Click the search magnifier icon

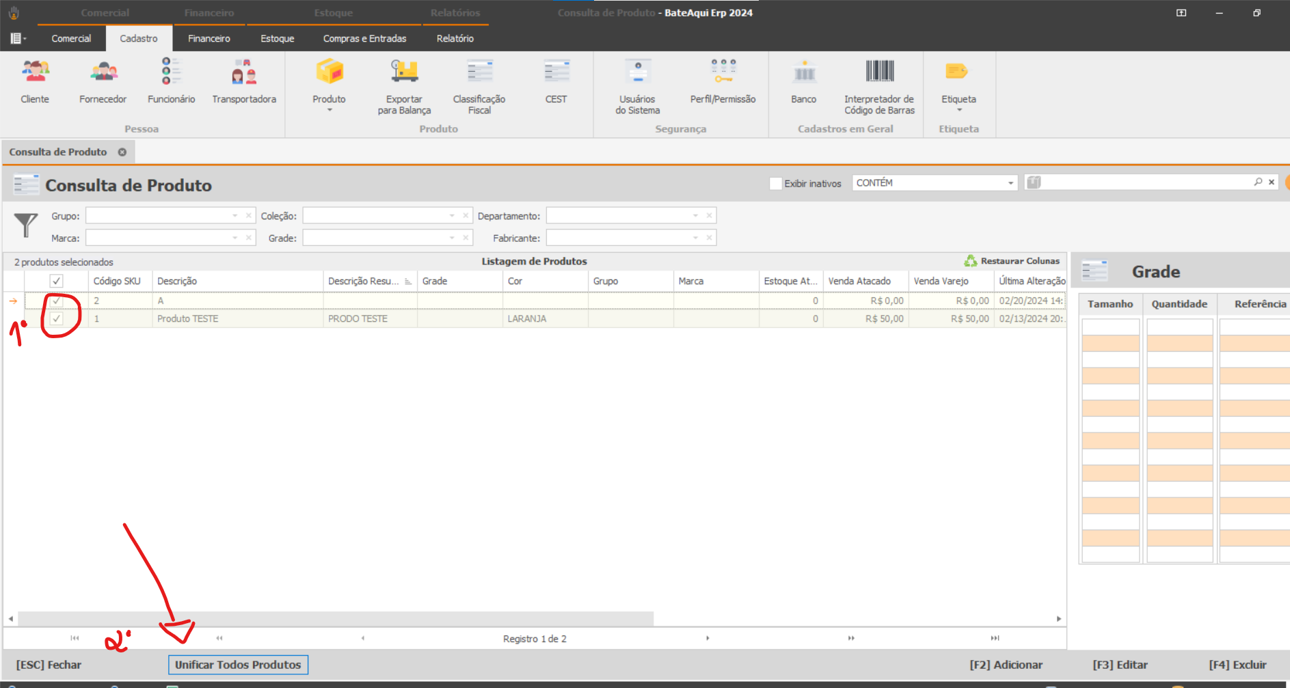[x=1258, y=182]
